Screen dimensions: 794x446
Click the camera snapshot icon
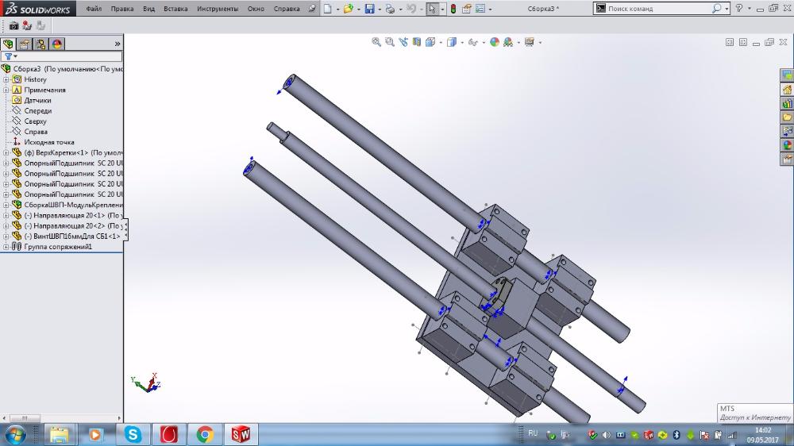coord(13,25)
